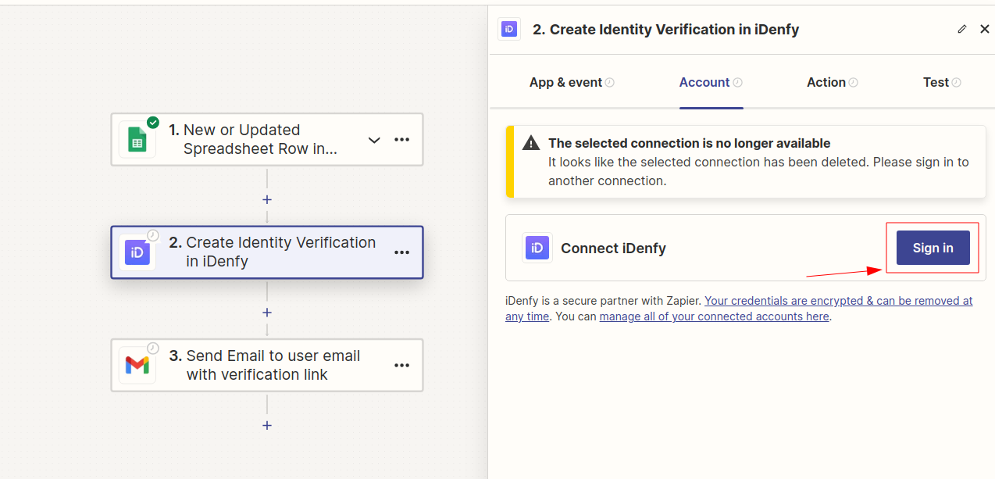Click the Account tab help icon
Screen dimensions: 995x479
coord(737,80)
